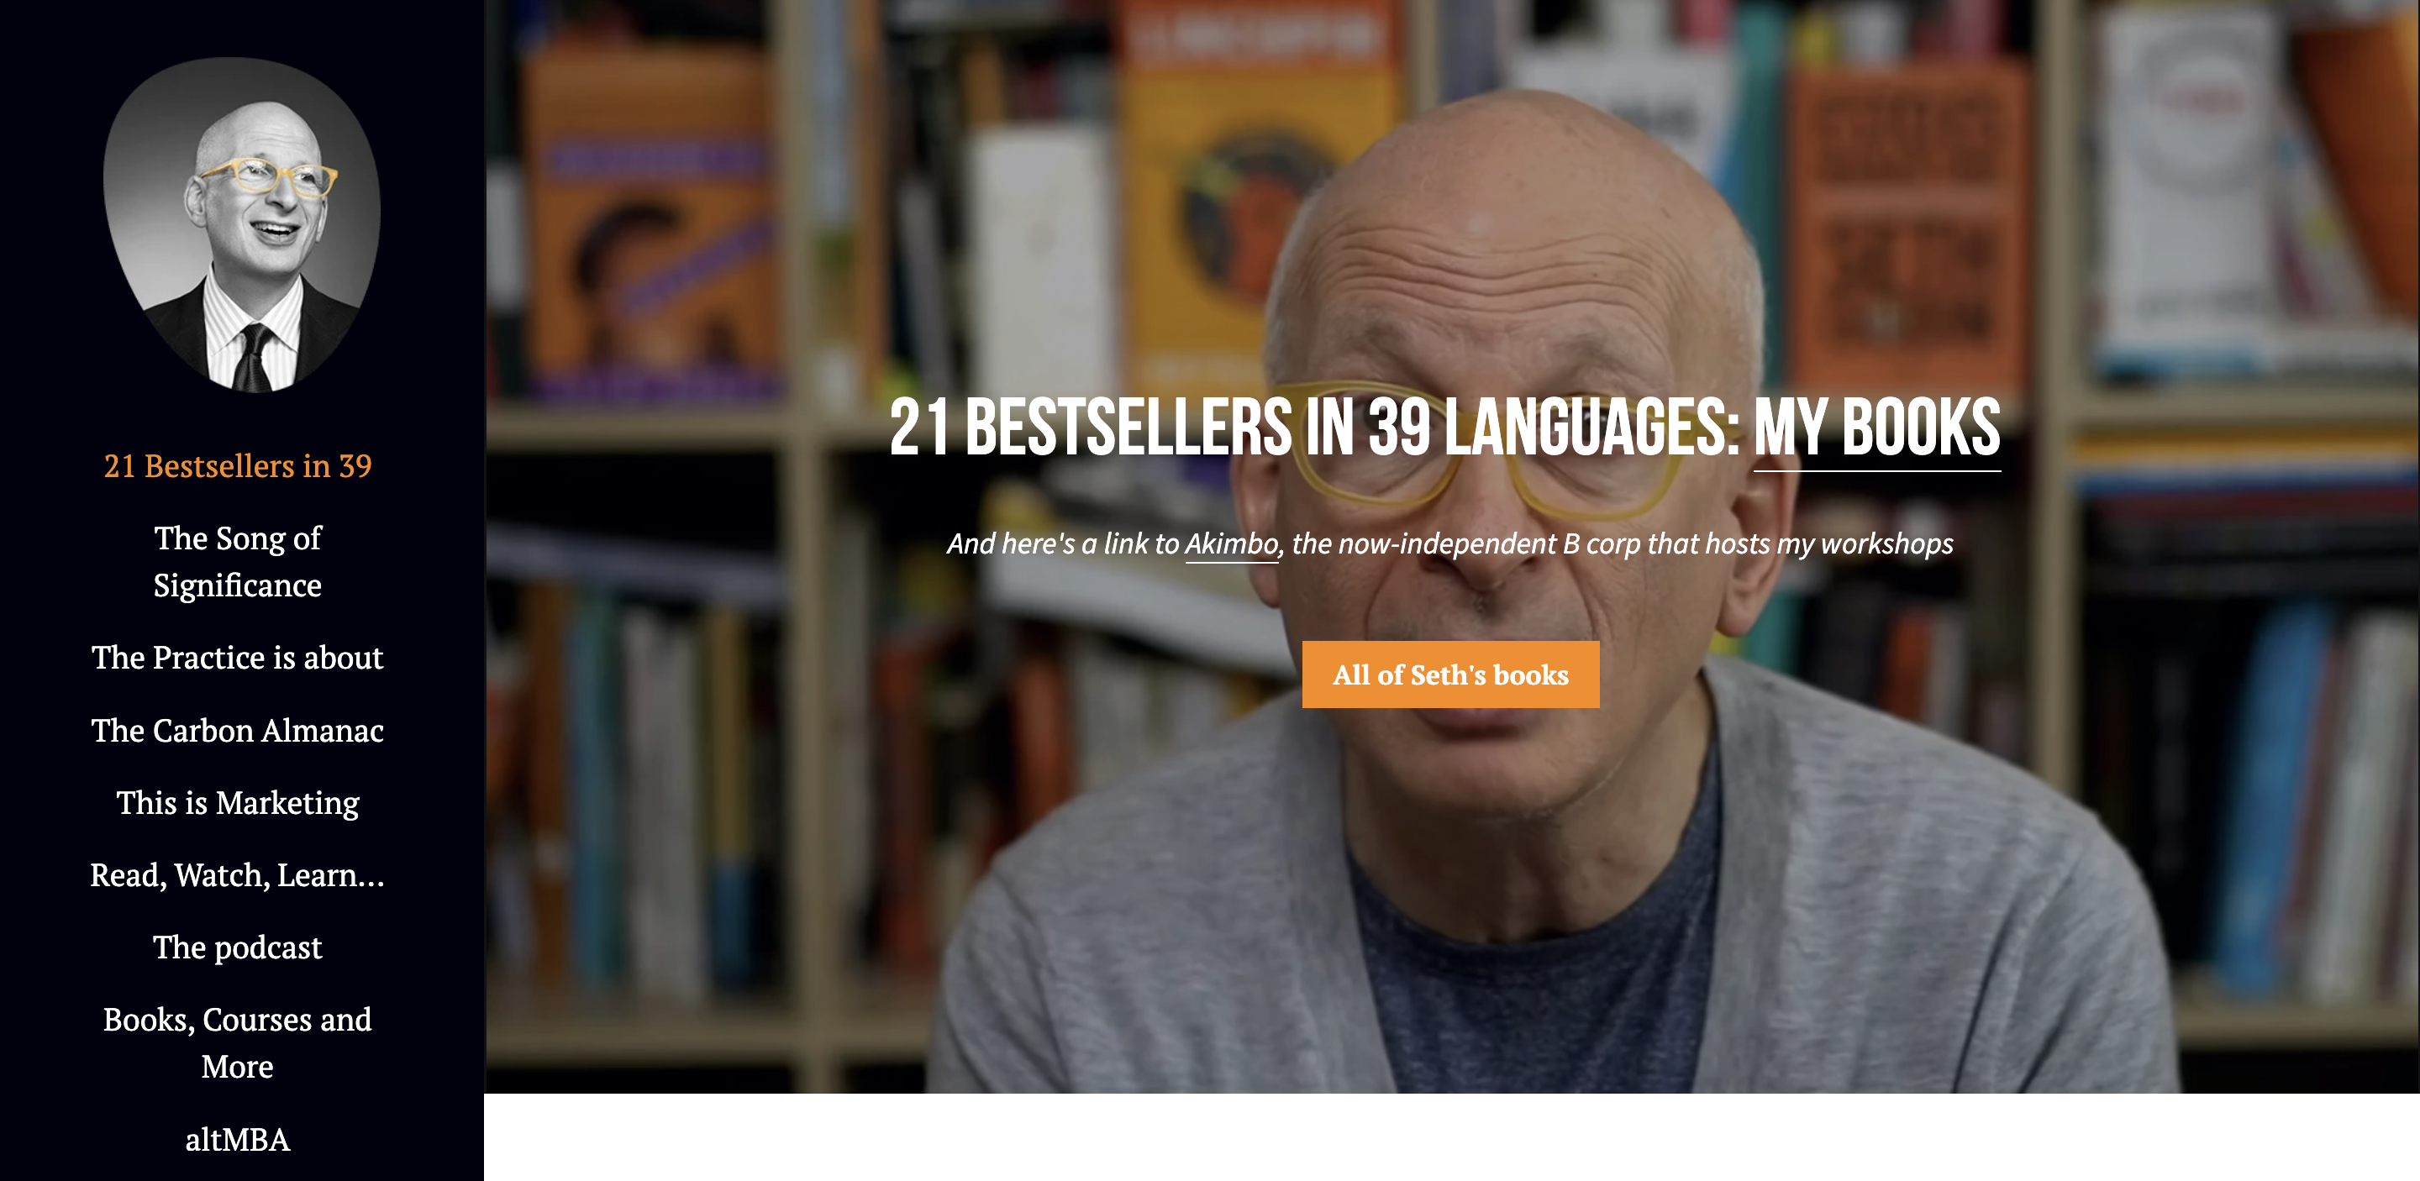
Task: Select 'The Practice is about' sidebar link
Action: 238,657
